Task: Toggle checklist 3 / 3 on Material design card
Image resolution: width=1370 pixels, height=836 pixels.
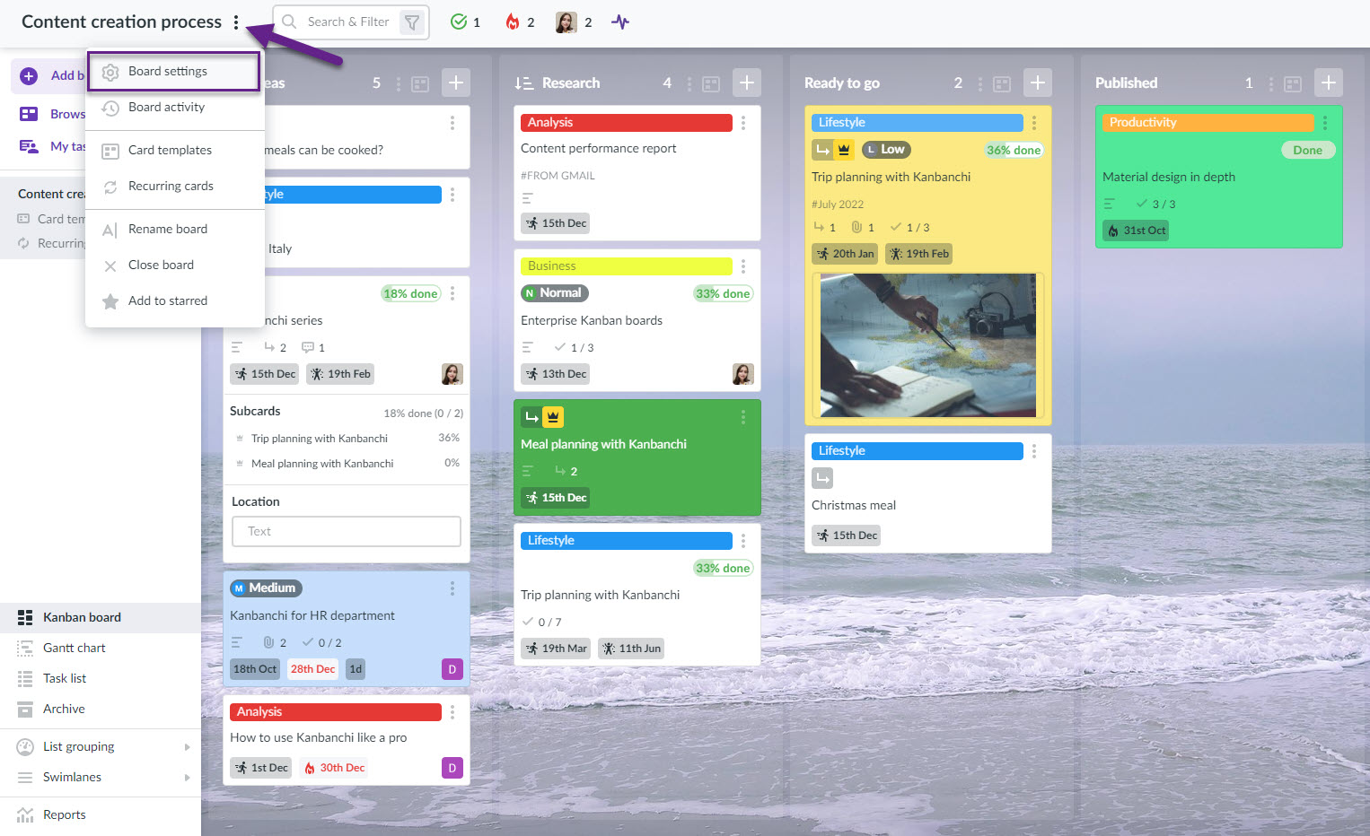Action: point(1156,204)
